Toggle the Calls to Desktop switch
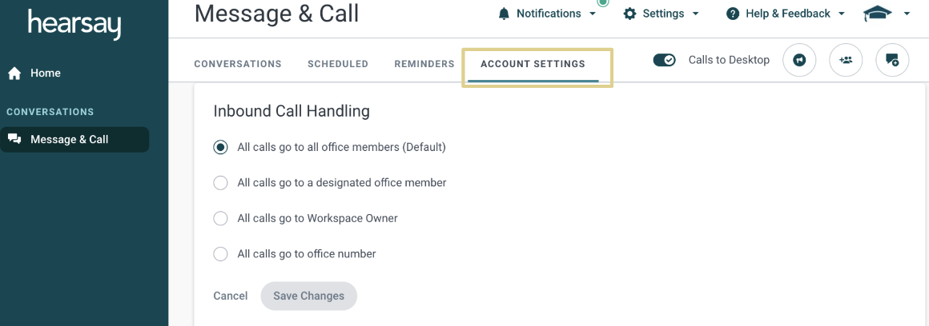This screenshot has height=326, width=929. (664, 60)
